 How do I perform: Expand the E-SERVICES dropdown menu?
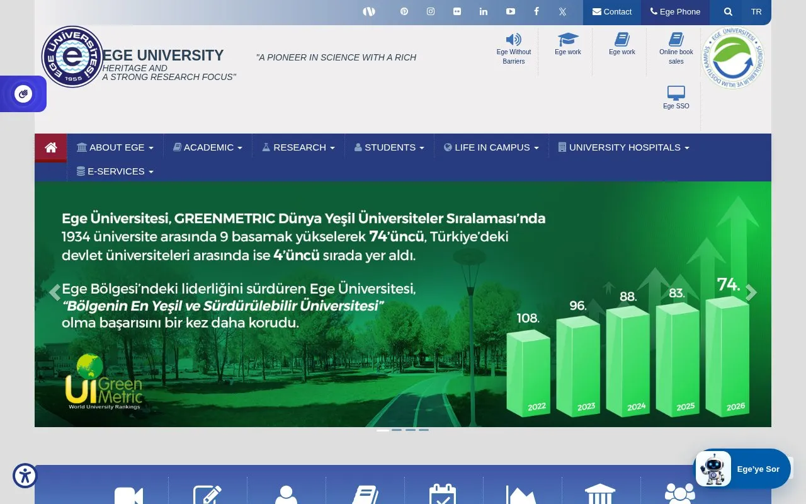(115, 171)
